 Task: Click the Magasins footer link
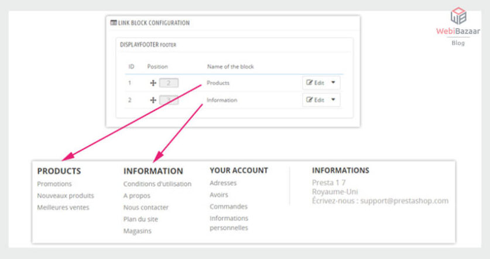pos(137,231)
